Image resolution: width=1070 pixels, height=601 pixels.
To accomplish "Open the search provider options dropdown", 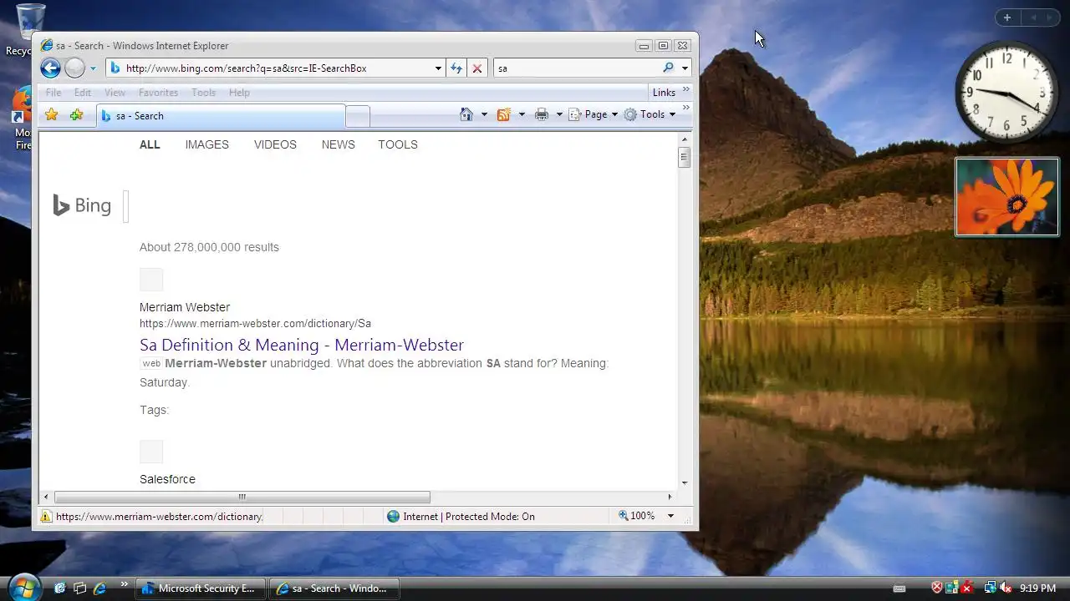I will pos(685,68).
